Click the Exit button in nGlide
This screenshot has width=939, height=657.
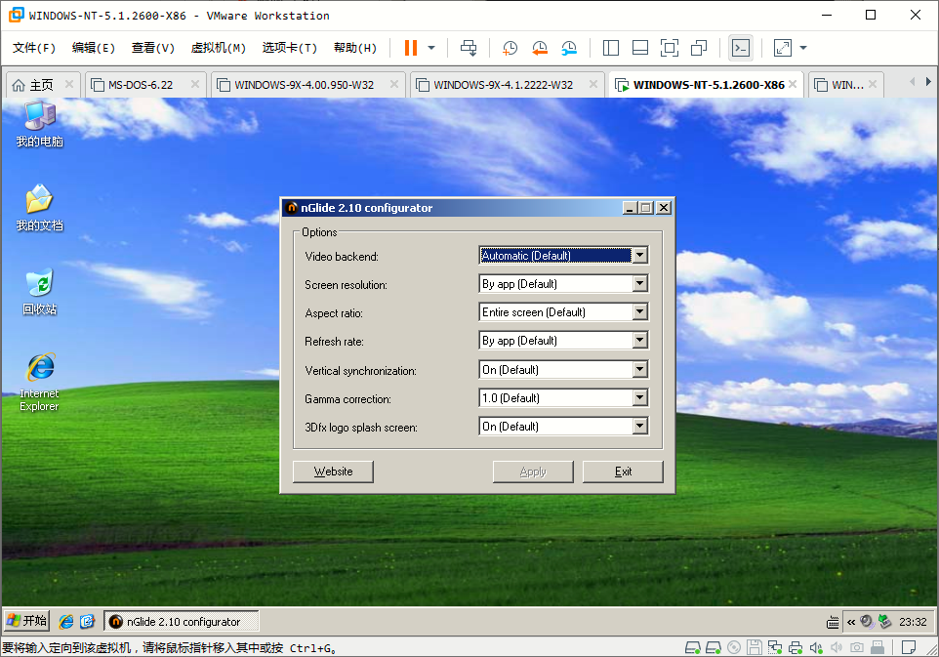(623, 472)
